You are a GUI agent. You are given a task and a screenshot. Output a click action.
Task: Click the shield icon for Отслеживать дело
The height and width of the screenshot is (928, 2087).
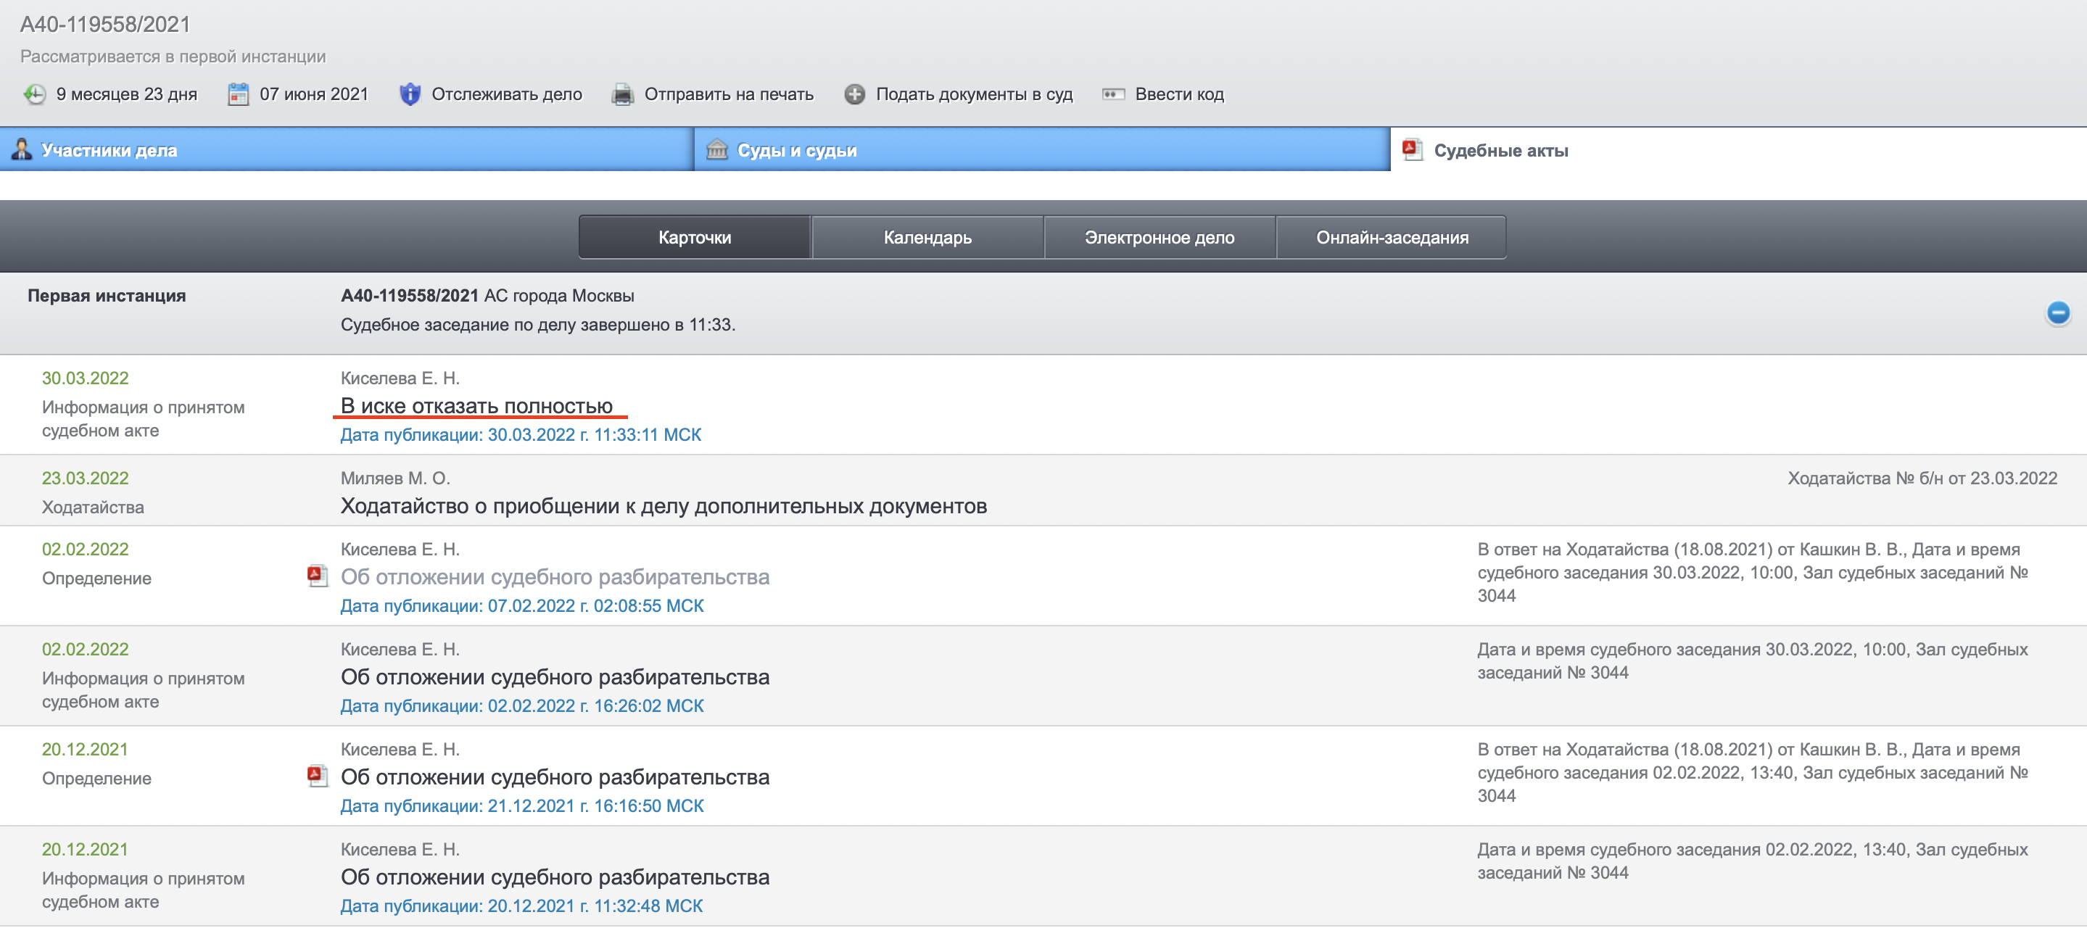[410, 94]
